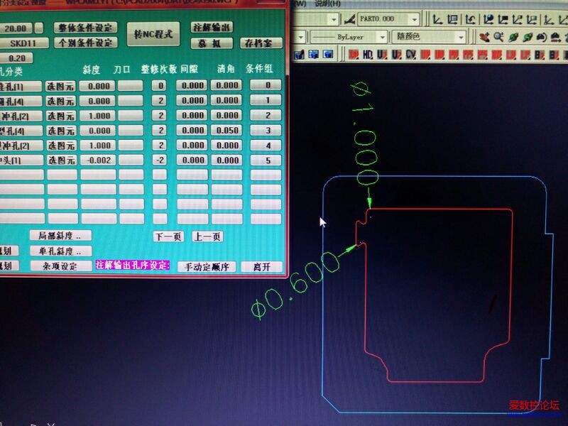Click the SKD11 material button
This screenshot has height=426, width=568.
[23, 43]
